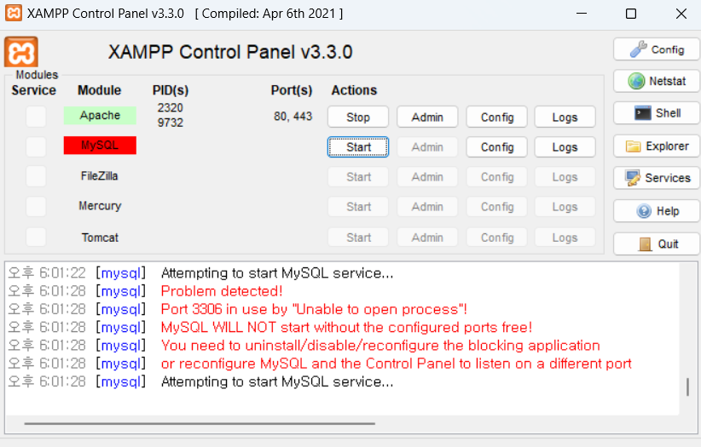Open Netstat with the globe icon
Screen dimensions: 701x447
[x=657, y=81]
